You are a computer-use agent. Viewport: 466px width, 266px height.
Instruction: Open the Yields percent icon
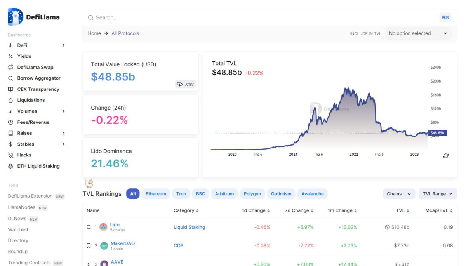point(10,56)
